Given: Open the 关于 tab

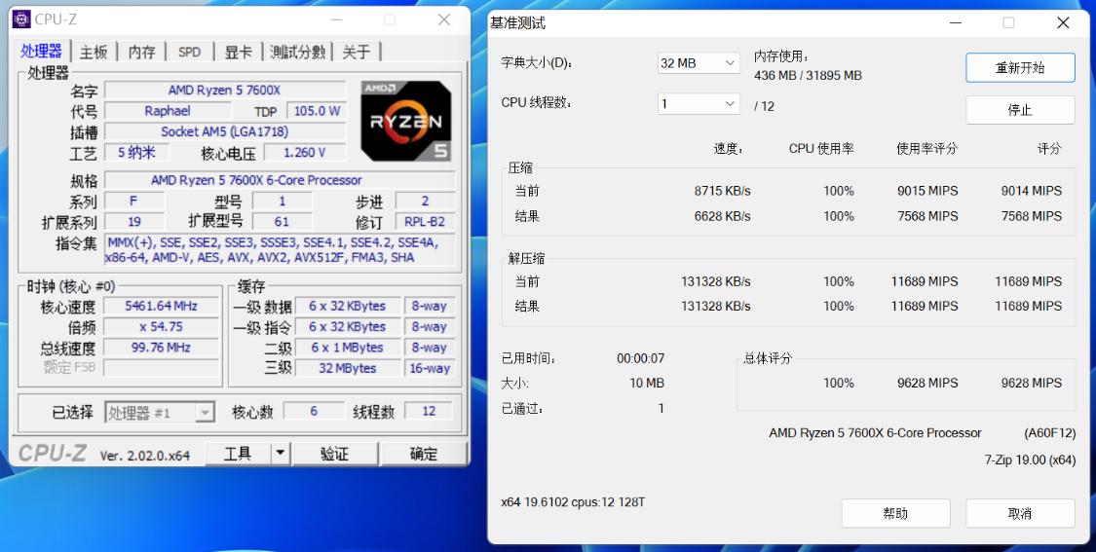Looking at the screenshot, I should [357, 52].
